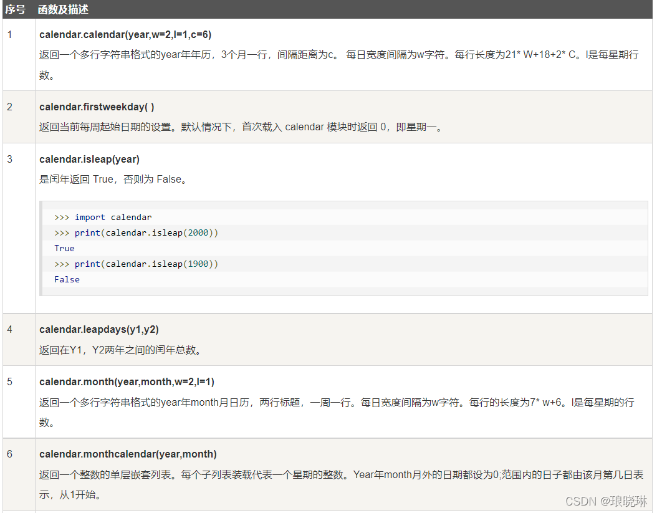657x513 pixels.
Task: Click calendar.calendar(year,w=2,l=1,c=6) function title
Action: coord(125,34)
